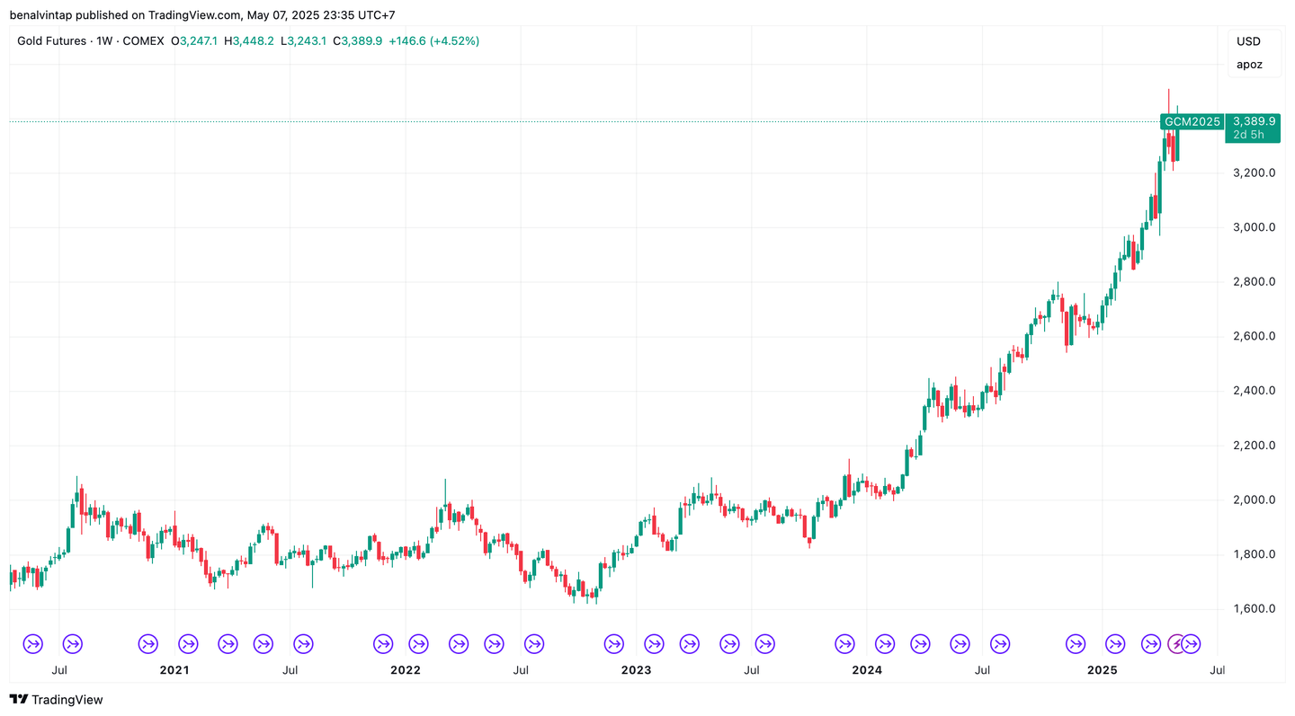The width and height of the screenshot is (1295, 716).
Task: Open the apoz unit selector
Action: 1248,65
